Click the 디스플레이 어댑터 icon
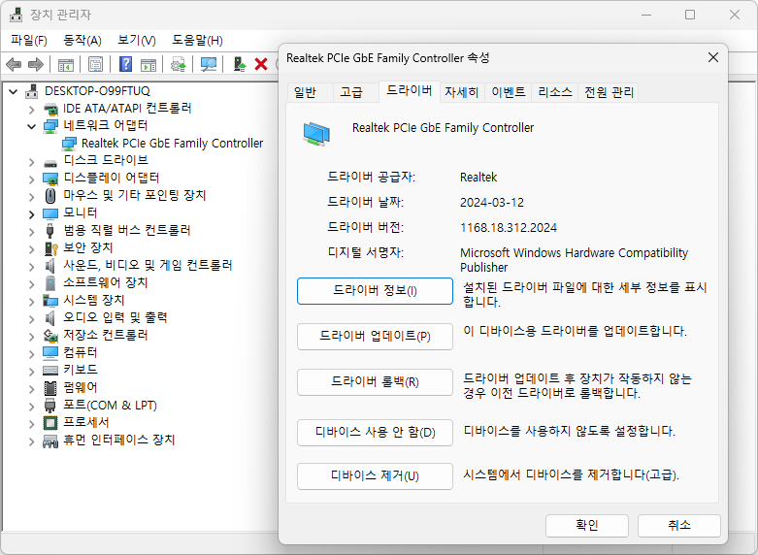 click(50, 179)
